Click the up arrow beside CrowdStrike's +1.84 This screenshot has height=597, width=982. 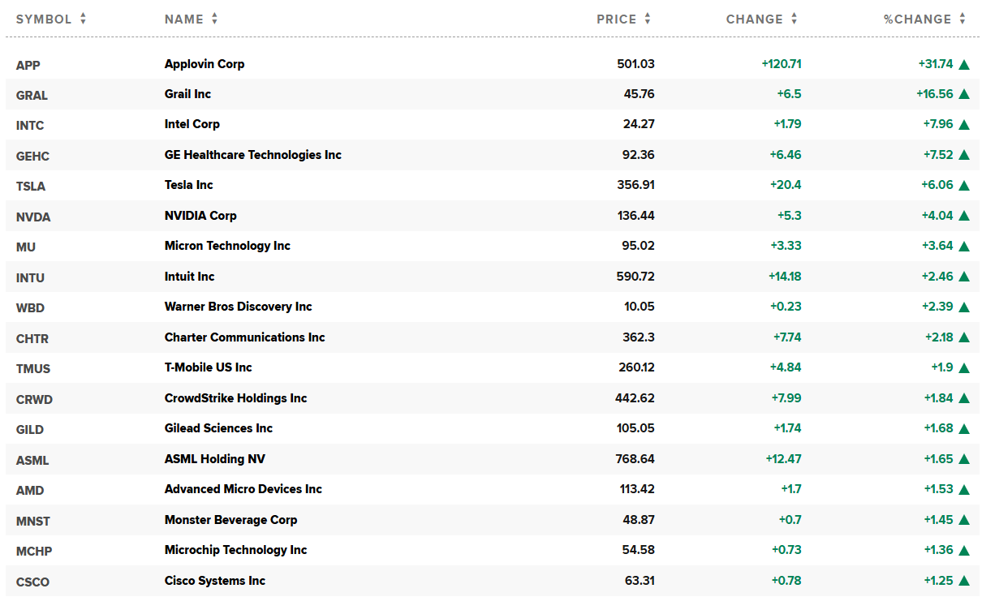(964, 398)
